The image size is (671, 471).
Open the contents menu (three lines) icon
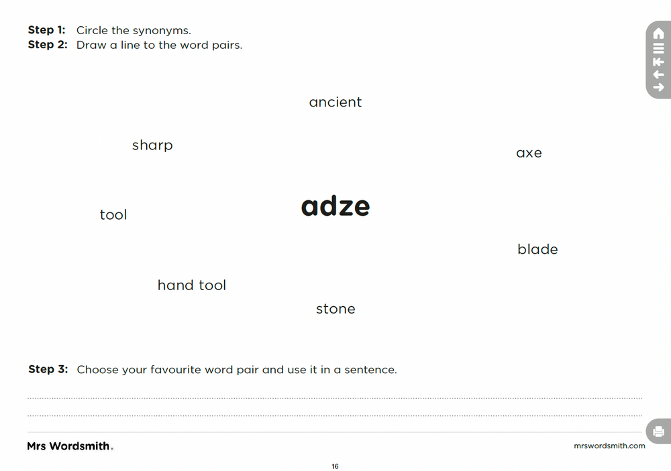click(659, 48)
